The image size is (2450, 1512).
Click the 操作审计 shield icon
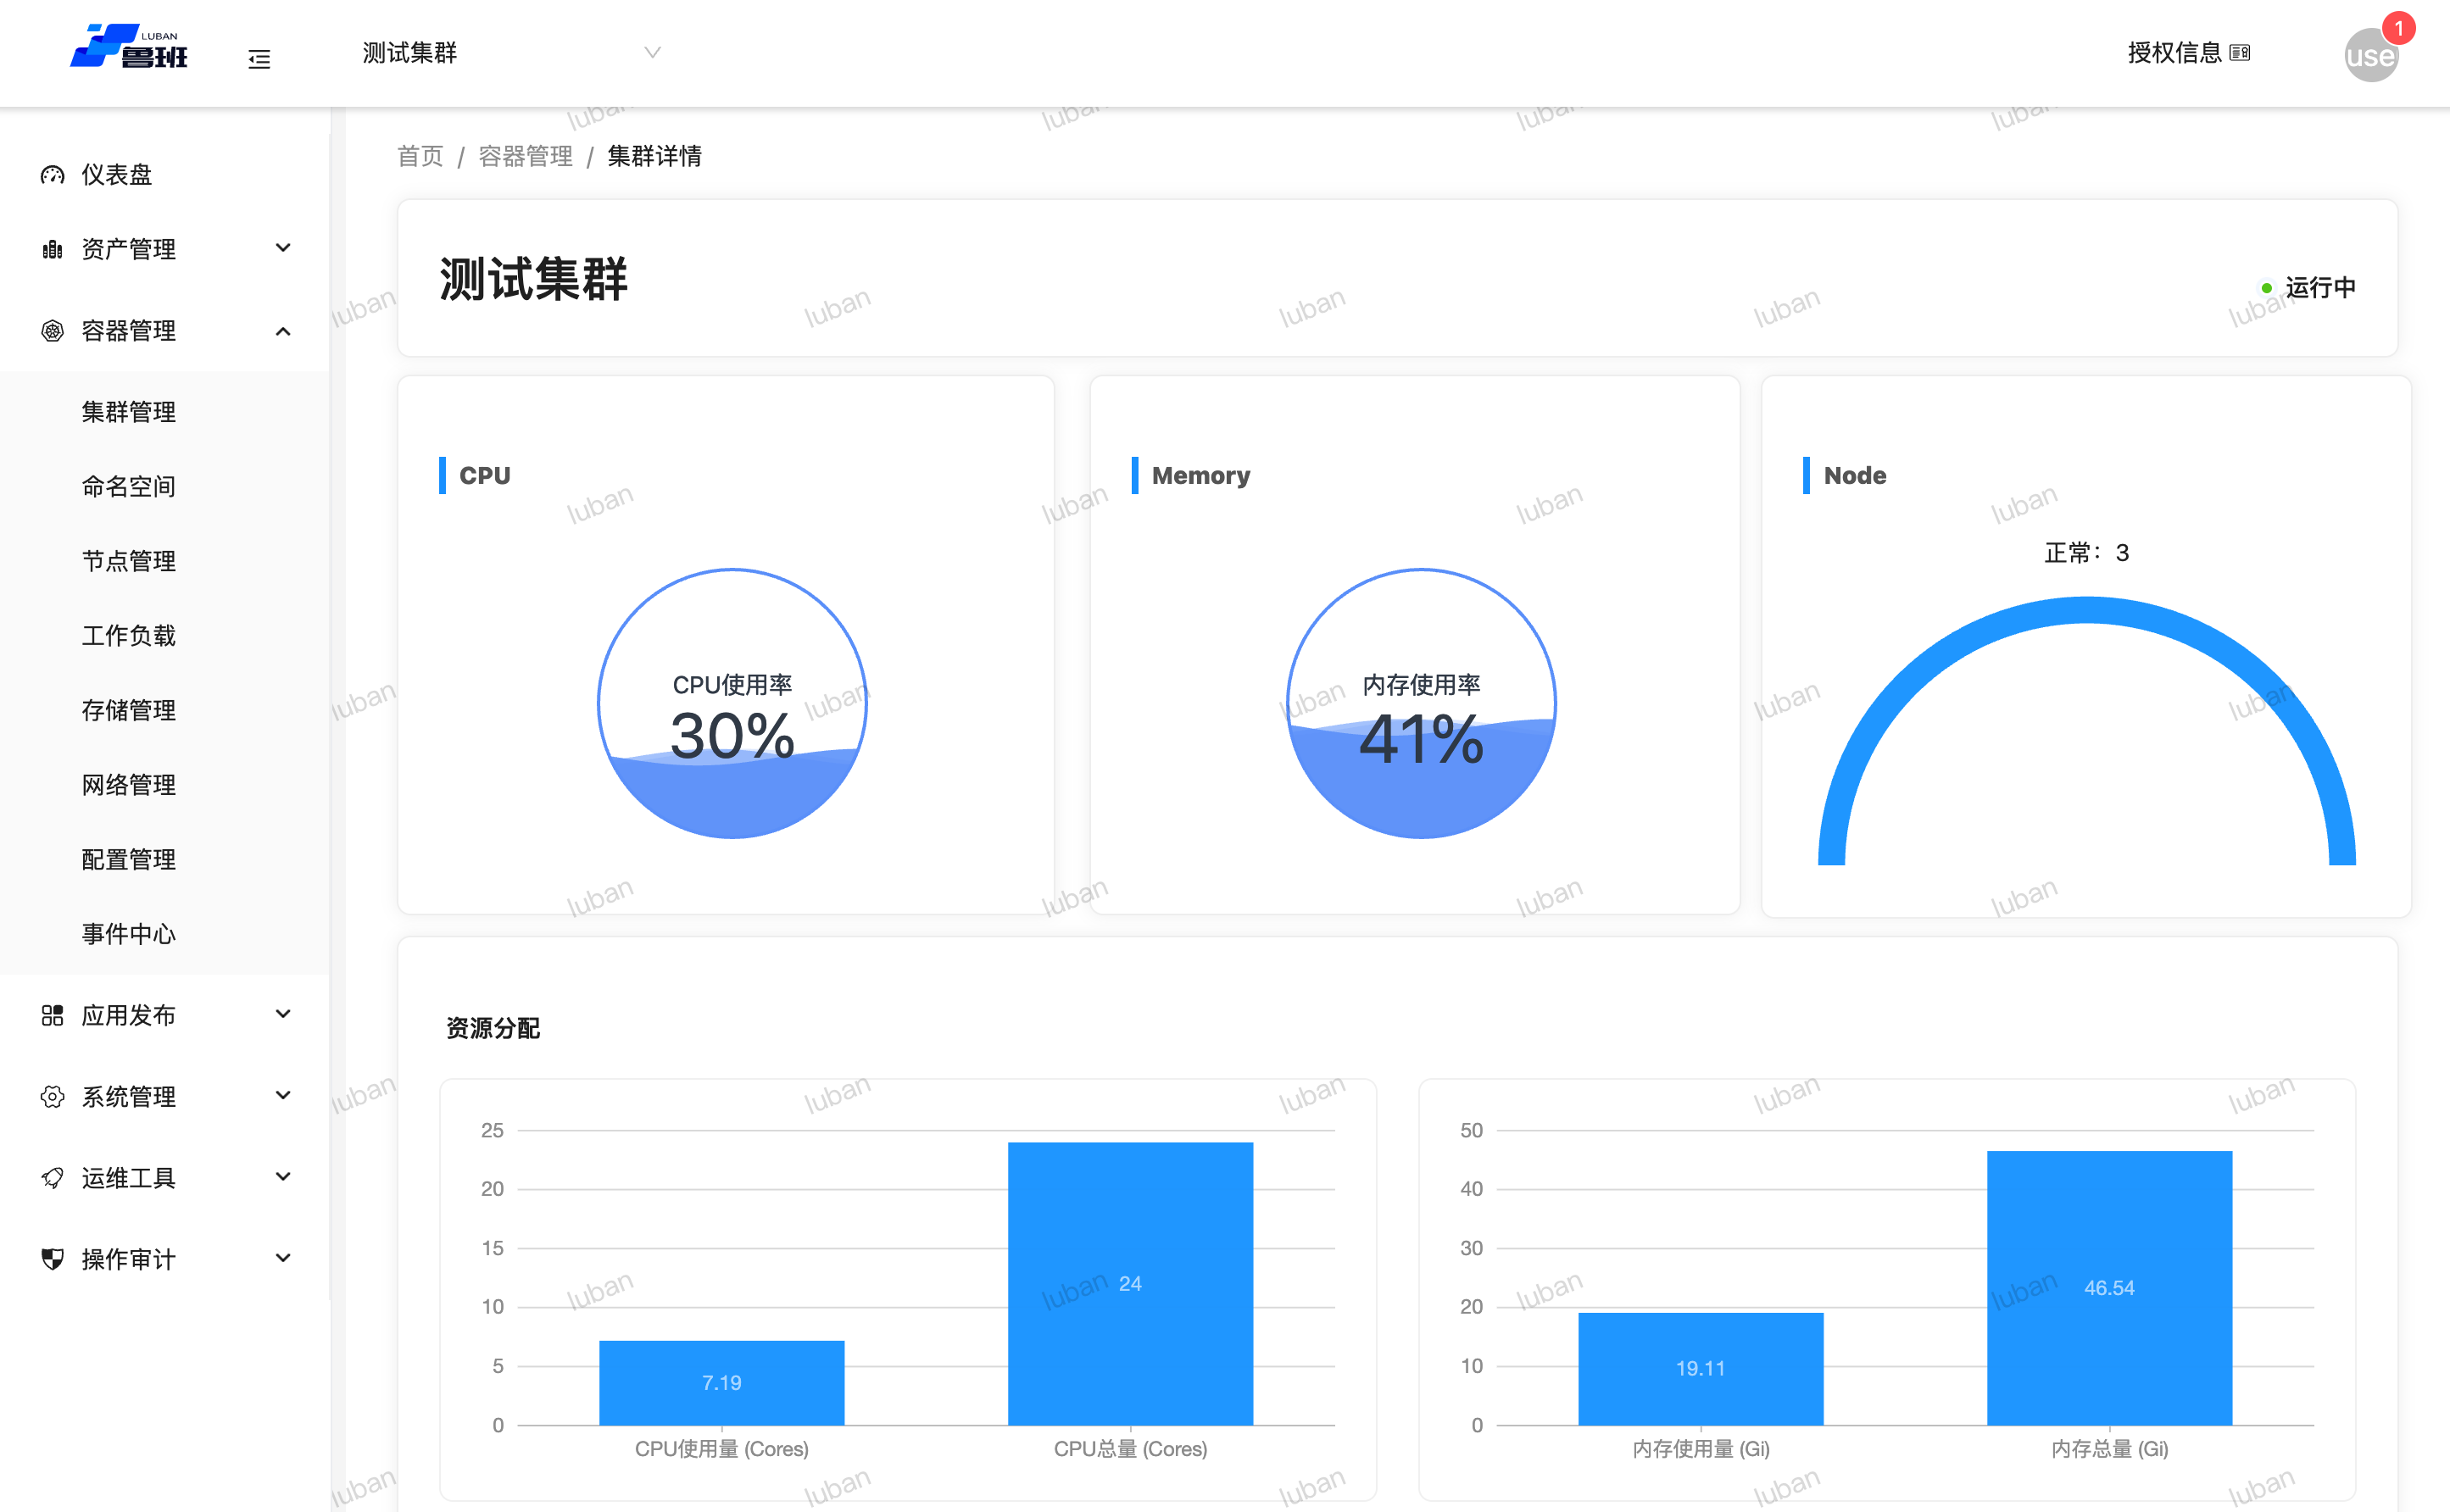pos(52,1259)
